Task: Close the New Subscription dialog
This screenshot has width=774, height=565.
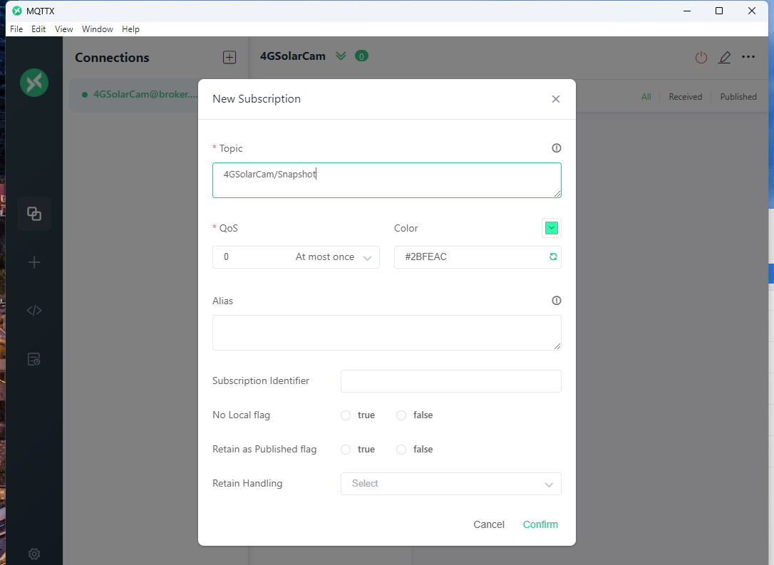Action: 556,99
